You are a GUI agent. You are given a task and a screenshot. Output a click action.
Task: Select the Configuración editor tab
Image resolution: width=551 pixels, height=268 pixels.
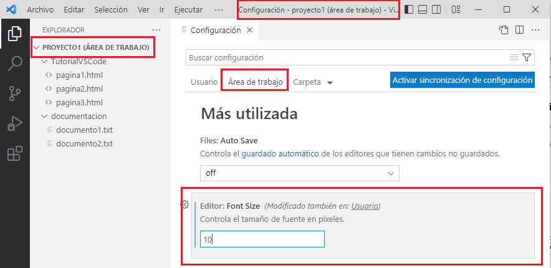click(214, 30)
